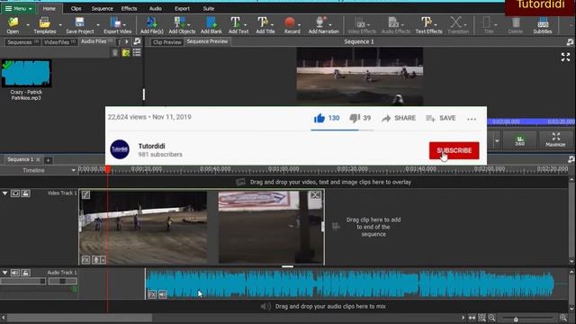Click the Save Project icon

(79, 22)
